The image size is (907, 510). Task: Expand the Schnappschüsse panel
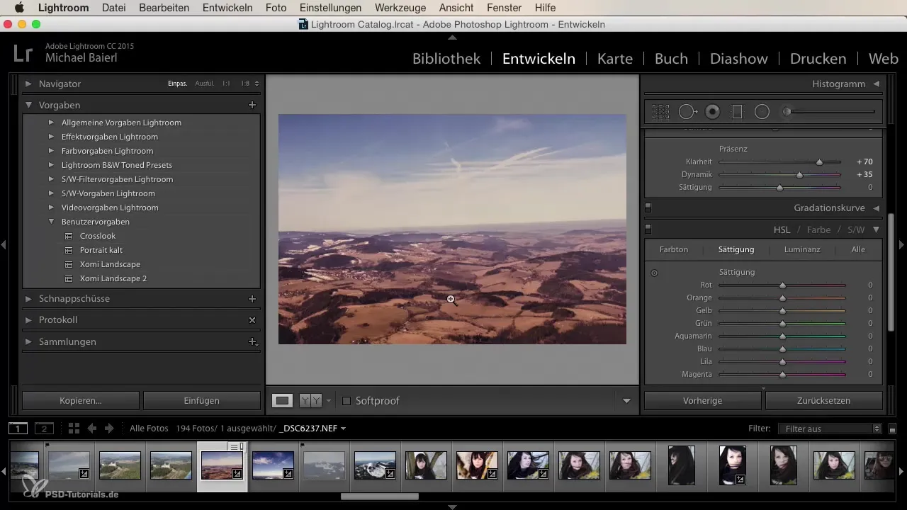(x=28, y=299)
